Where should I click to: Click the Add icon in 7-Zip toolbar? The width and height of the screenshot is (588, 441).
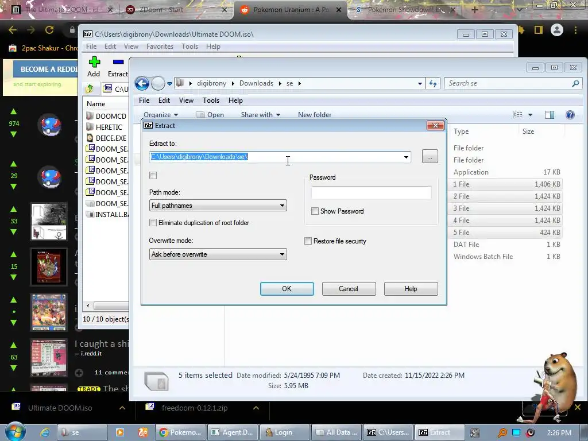(94, 62)
